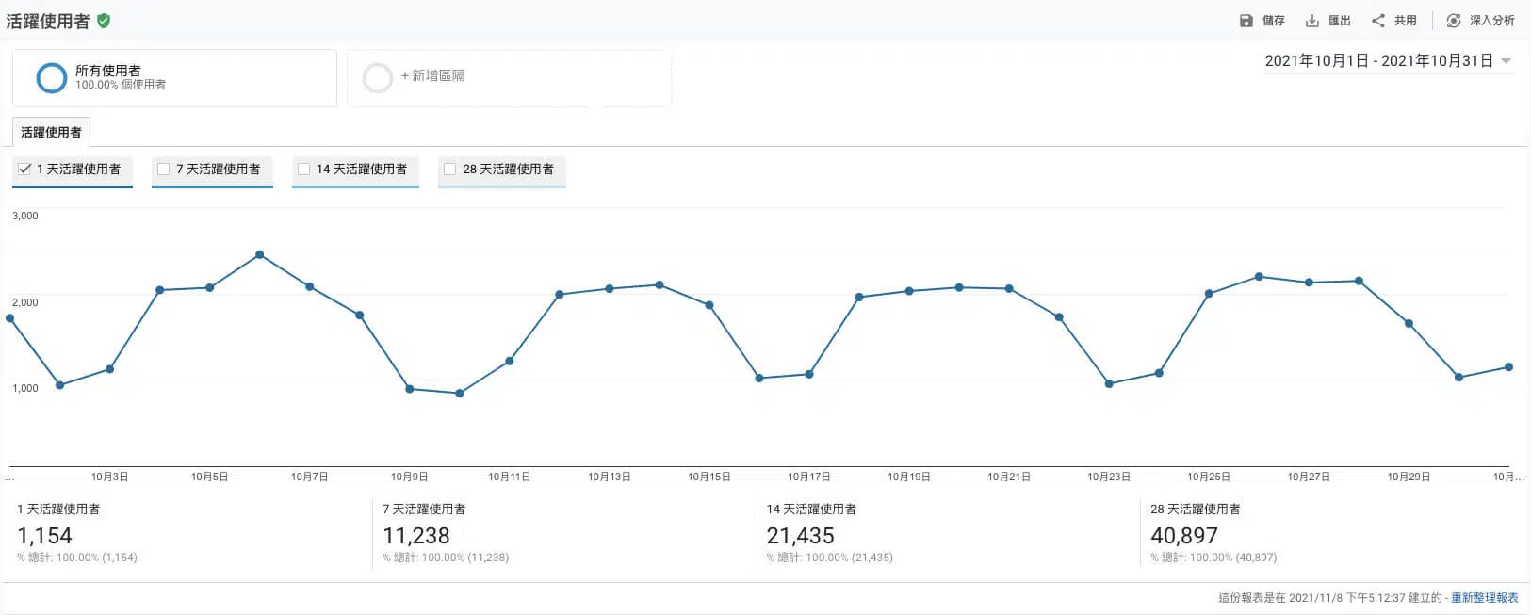The image size is (1531, 615).
Task: Enable the 7 天活躍使用者 checkbox
Action: (x=164, y=170)
